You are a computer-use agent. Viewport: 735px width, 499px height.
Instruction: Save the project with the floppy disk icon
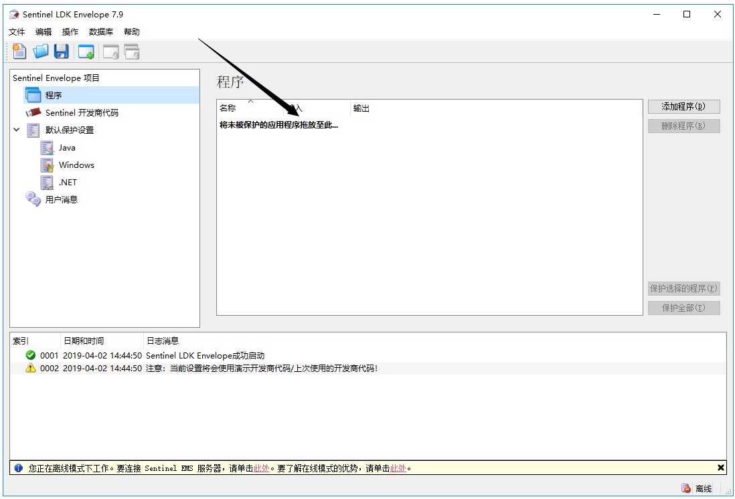(x=62, y=52)
